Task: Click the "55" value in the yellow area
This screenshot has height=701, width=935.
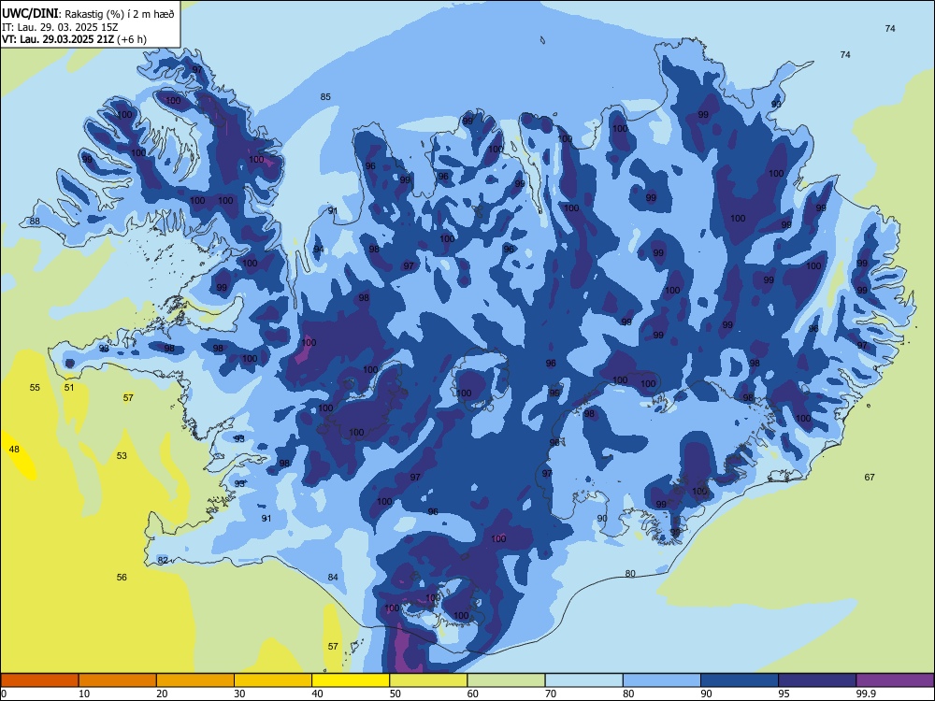Action: [36, 388]
